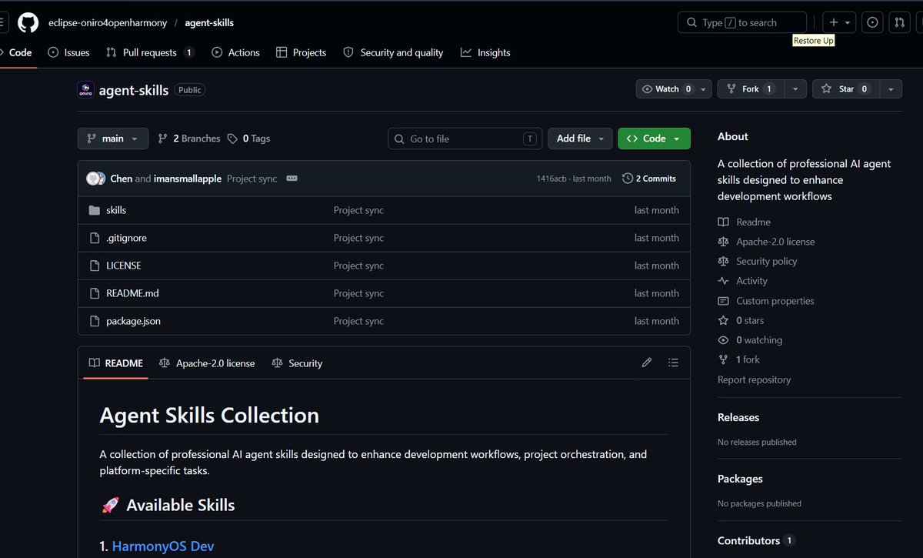This screenshot has width=923, height=558.
Task: Open the README outline list icon
Action: (673, 363)
